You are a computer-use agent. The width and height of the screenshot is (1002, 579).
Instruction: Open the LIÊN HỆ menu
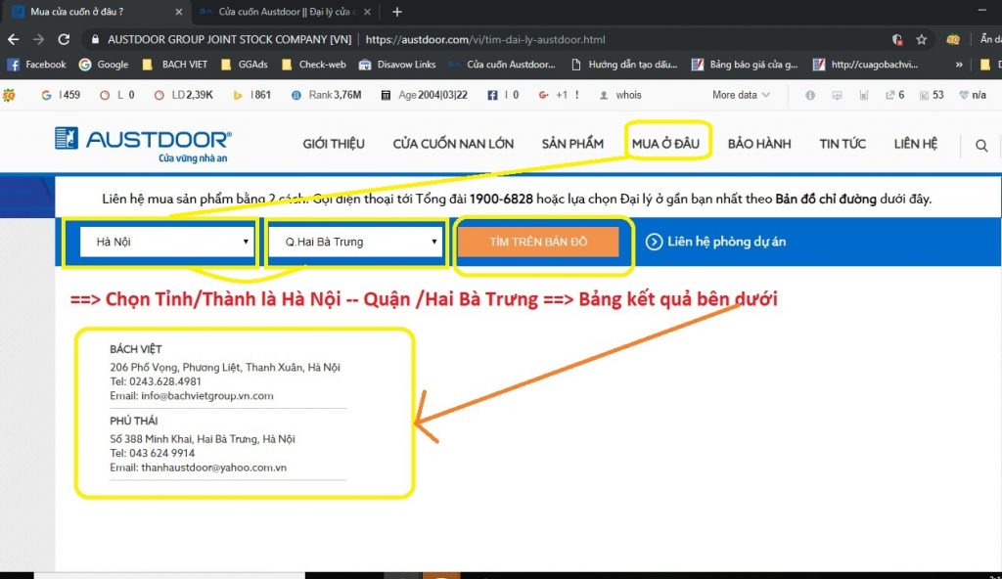[x=915, y=144]
